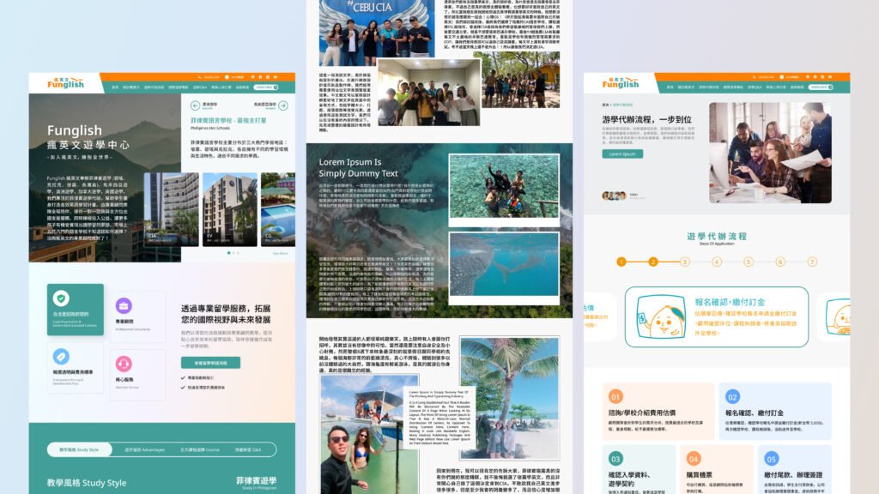Click the pink headset service icon
The image size is (879, 494).
[x=124, y=363]
